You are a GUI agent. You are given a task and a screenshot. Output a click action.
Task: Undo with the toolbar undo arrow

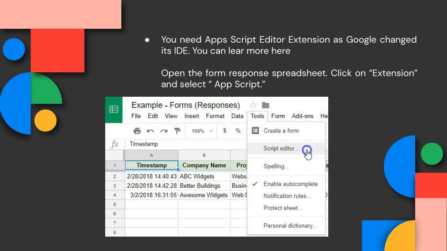(150, 131)
